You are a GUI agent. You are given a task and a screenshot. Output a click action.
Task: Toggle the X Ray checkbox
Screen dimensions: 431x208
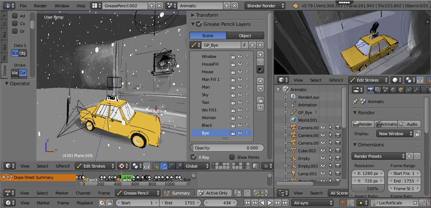pos(193,157)
